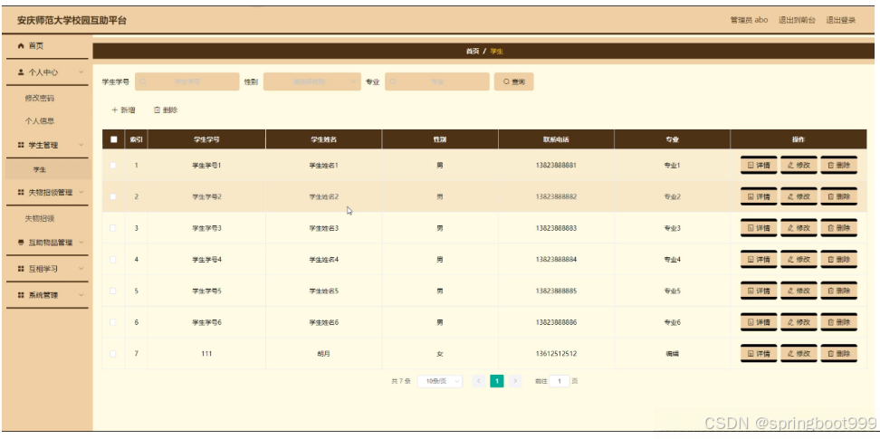Check the checkbox for row 学生学号3
This screenshot has height=439, width=880.
tap(113, 228)
